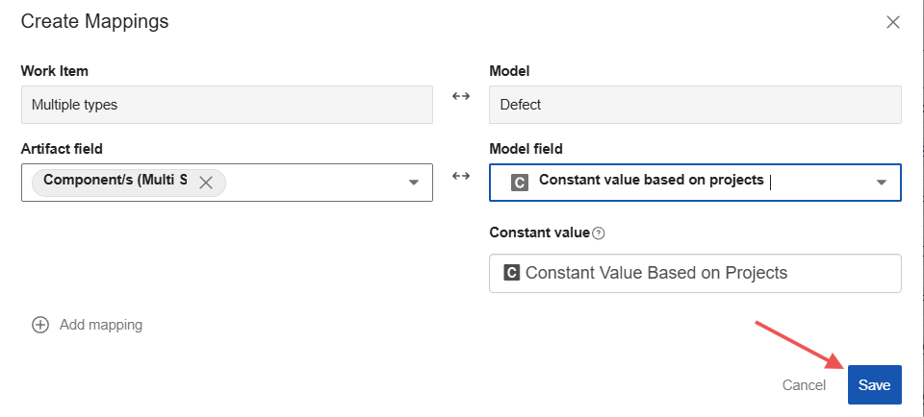
Task: Close the Create Mappings dialog
Action: pyautogui.click(x=893, y=22)
